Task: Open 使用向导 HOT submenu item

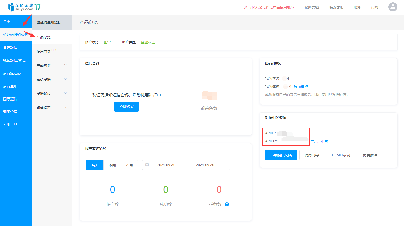Action: [x=52, y=51]
